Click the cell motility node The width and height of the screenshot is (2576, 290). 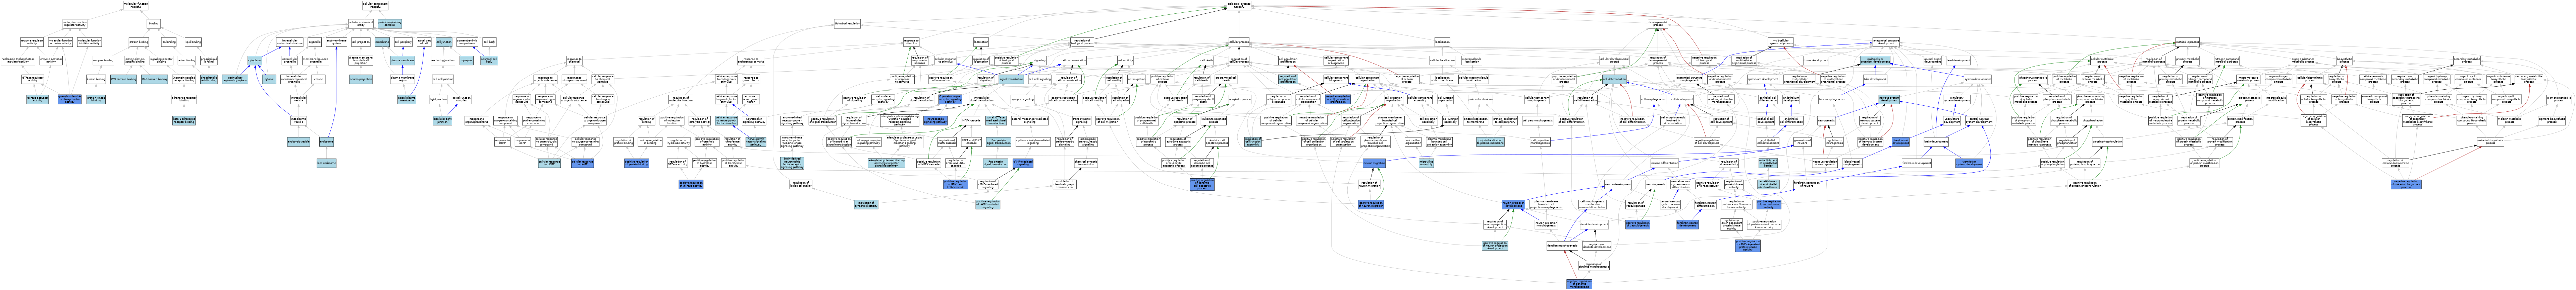pos(1125,61)
